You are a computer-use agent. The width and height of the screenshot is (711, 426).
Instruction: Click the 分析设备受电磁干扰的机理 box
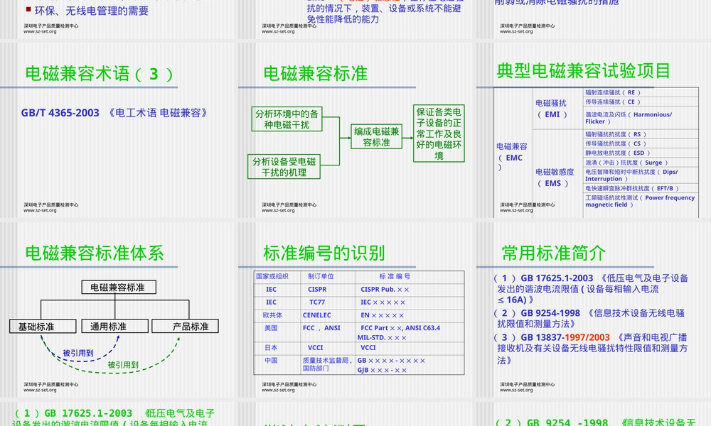(x=284, y=167)
